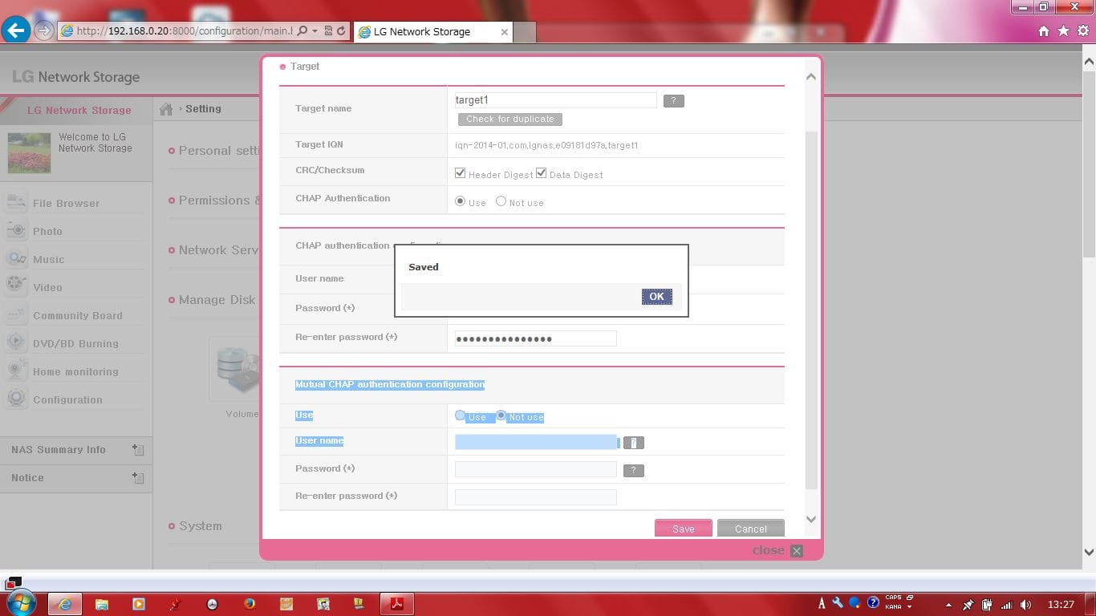This screenshot has height=616, width=1096.
Task: Click the browser forward button
Action: coord(44,31)
